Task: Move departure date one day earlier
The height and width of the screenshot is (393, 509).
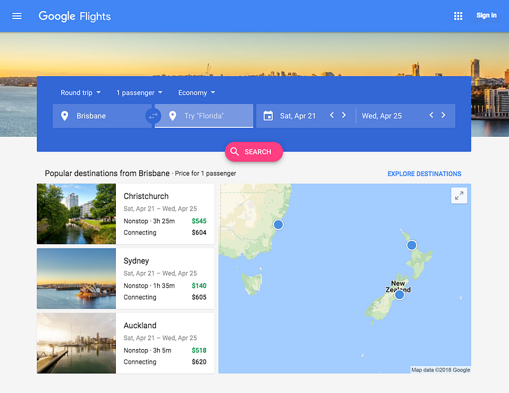Action: [x=331, y=115]
